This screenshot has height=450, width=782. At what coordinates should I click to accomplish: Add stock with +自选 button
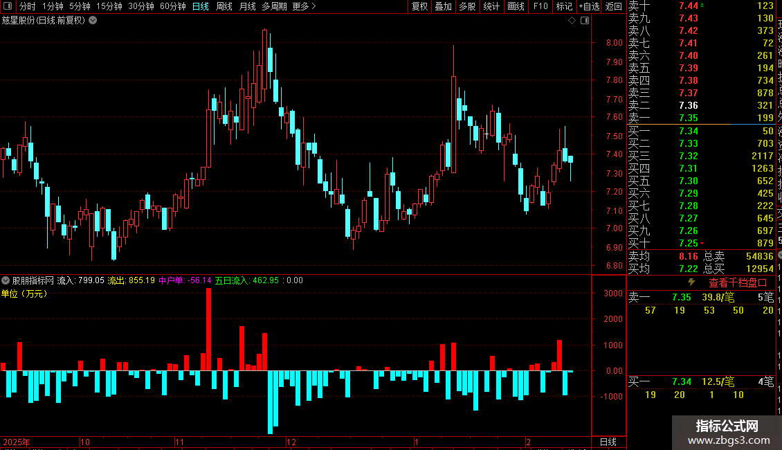click(589, 6)
